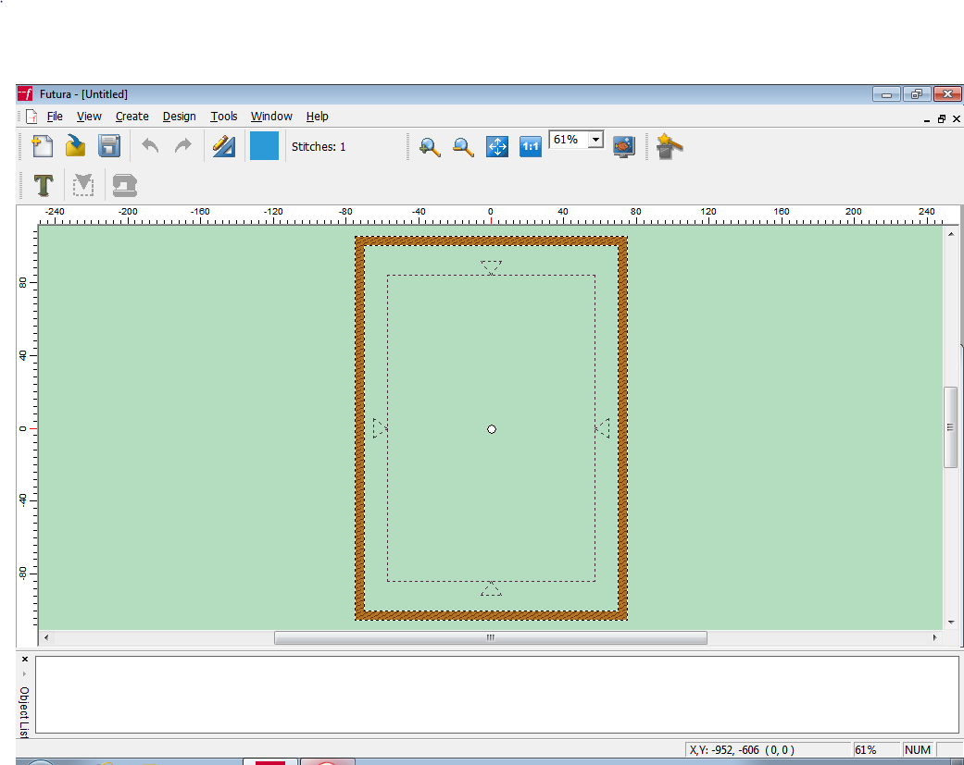Click the dashed selection M icon
Screen dimensions: 964x765
pos(83,185)
